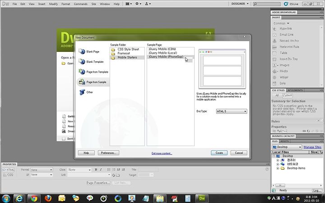Switch to the Assets tab
This screenshot has width=325, height=203.
(284, 141)
